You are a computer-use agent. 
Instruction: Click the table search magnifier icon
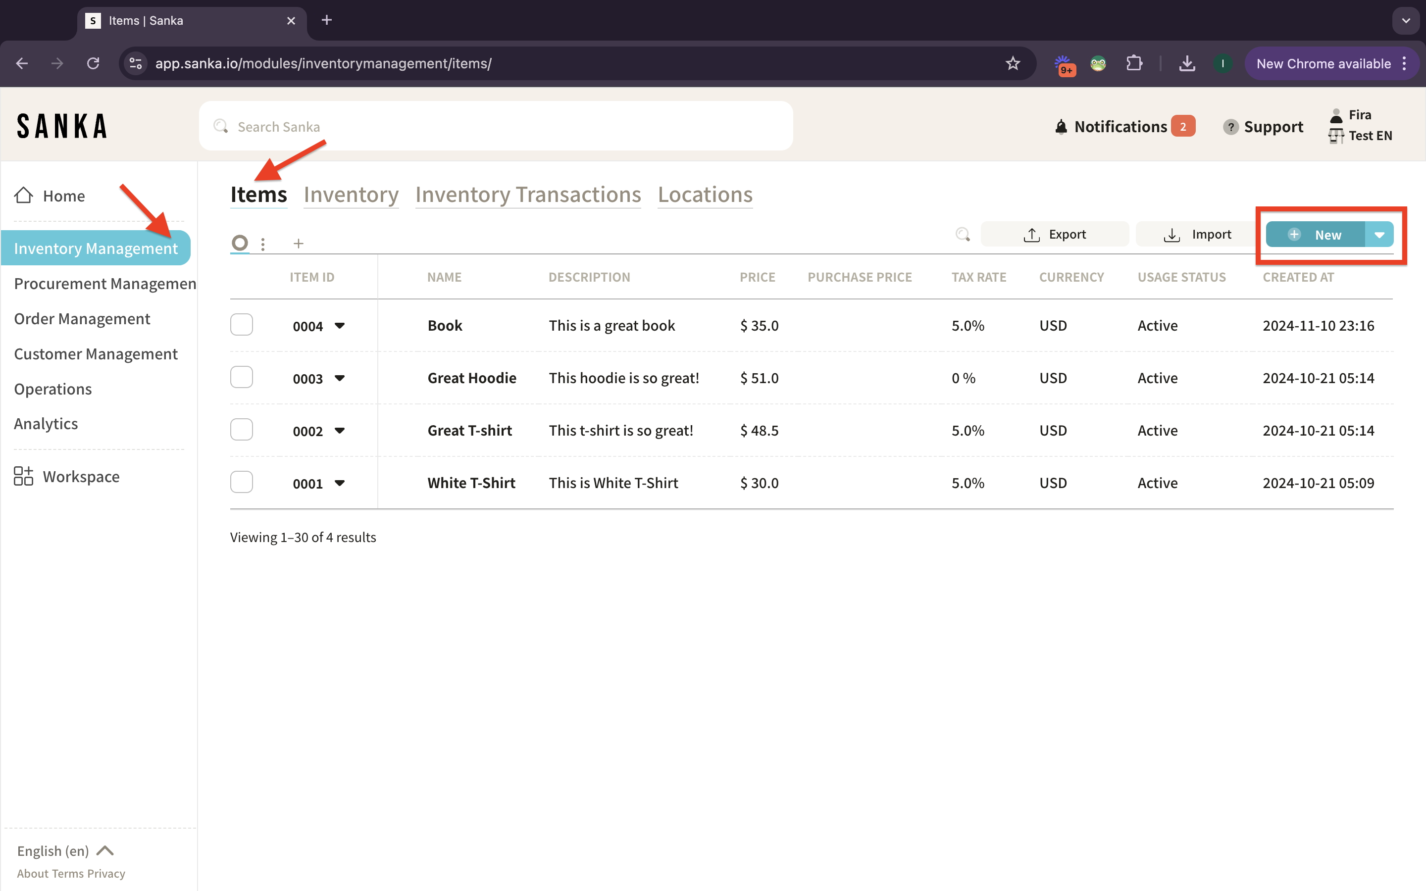pos(962,235)
